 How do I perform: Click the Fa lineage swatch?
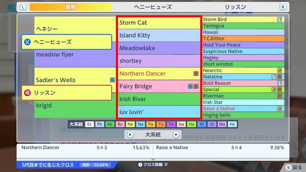[151, 124]
